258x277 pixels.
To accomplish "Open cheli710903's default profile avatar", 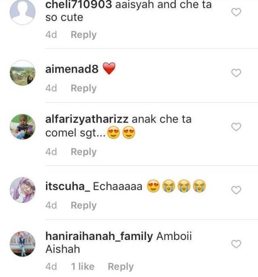I will (23, 12).
